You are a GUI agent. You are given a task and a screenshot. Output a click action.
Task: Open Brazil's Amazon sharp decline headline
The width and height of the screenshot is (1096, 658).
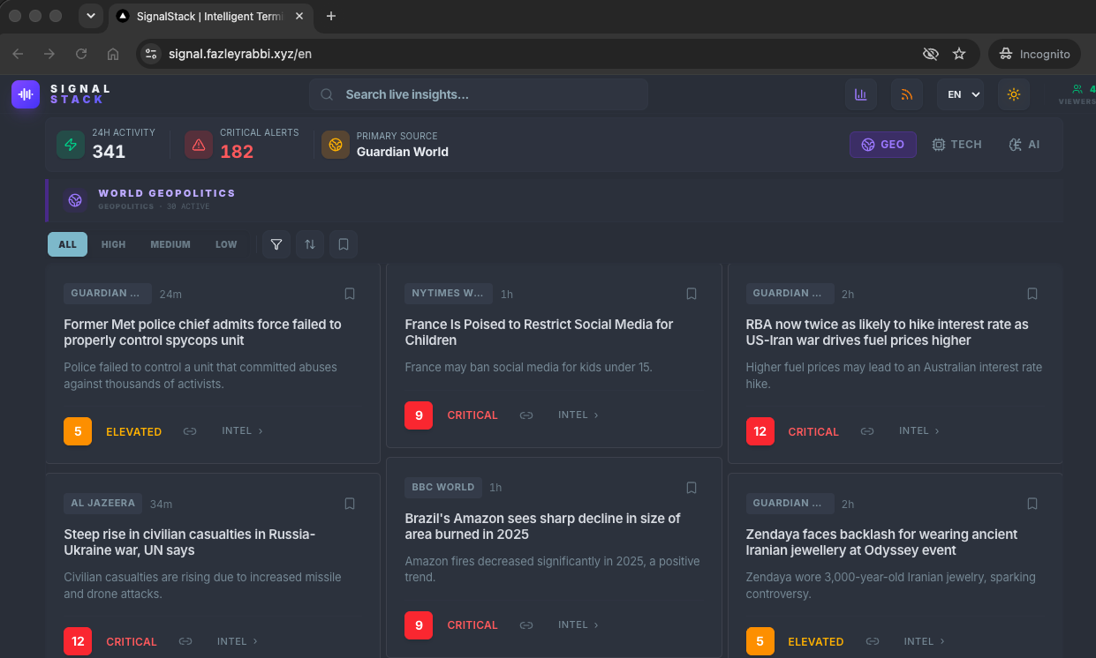[542, 527]
